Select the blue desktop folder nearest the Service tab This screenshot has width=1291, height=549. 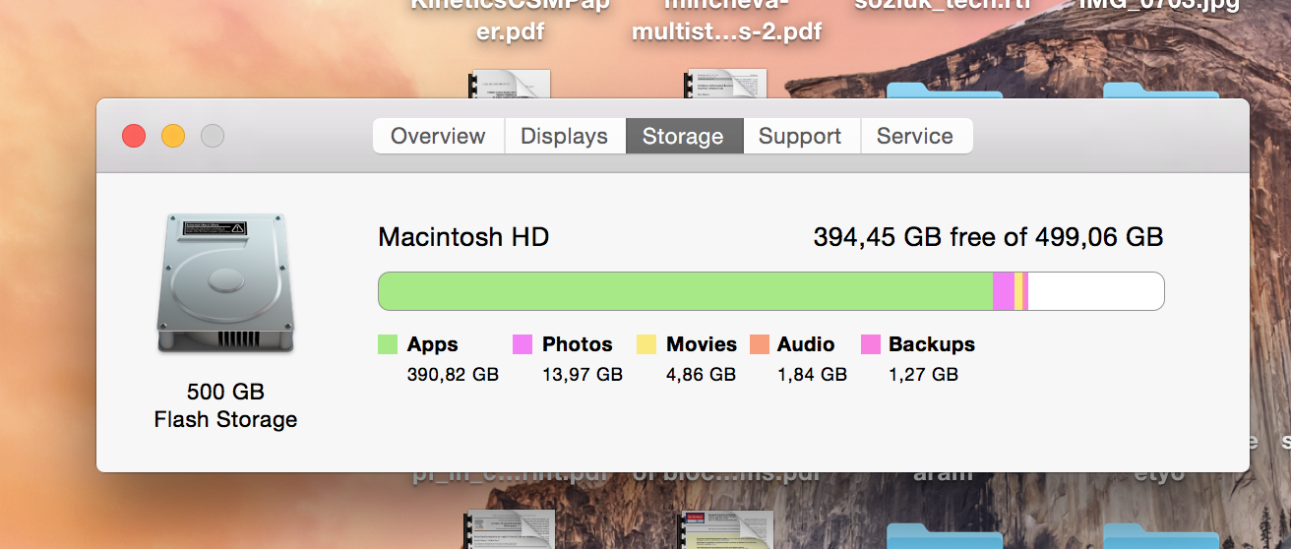coord(945,91)
